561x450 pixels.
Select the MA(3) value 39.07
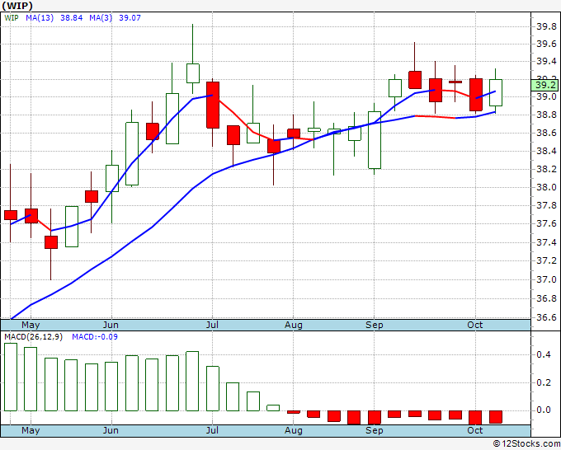click(130, 18)
